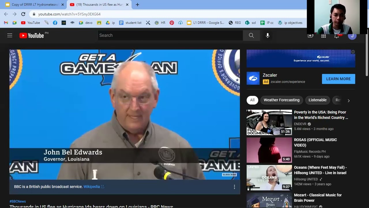Click the browser address bar URL
This screenshot has width=369, height=208.
pyautogui.click(x=69, y=14)
